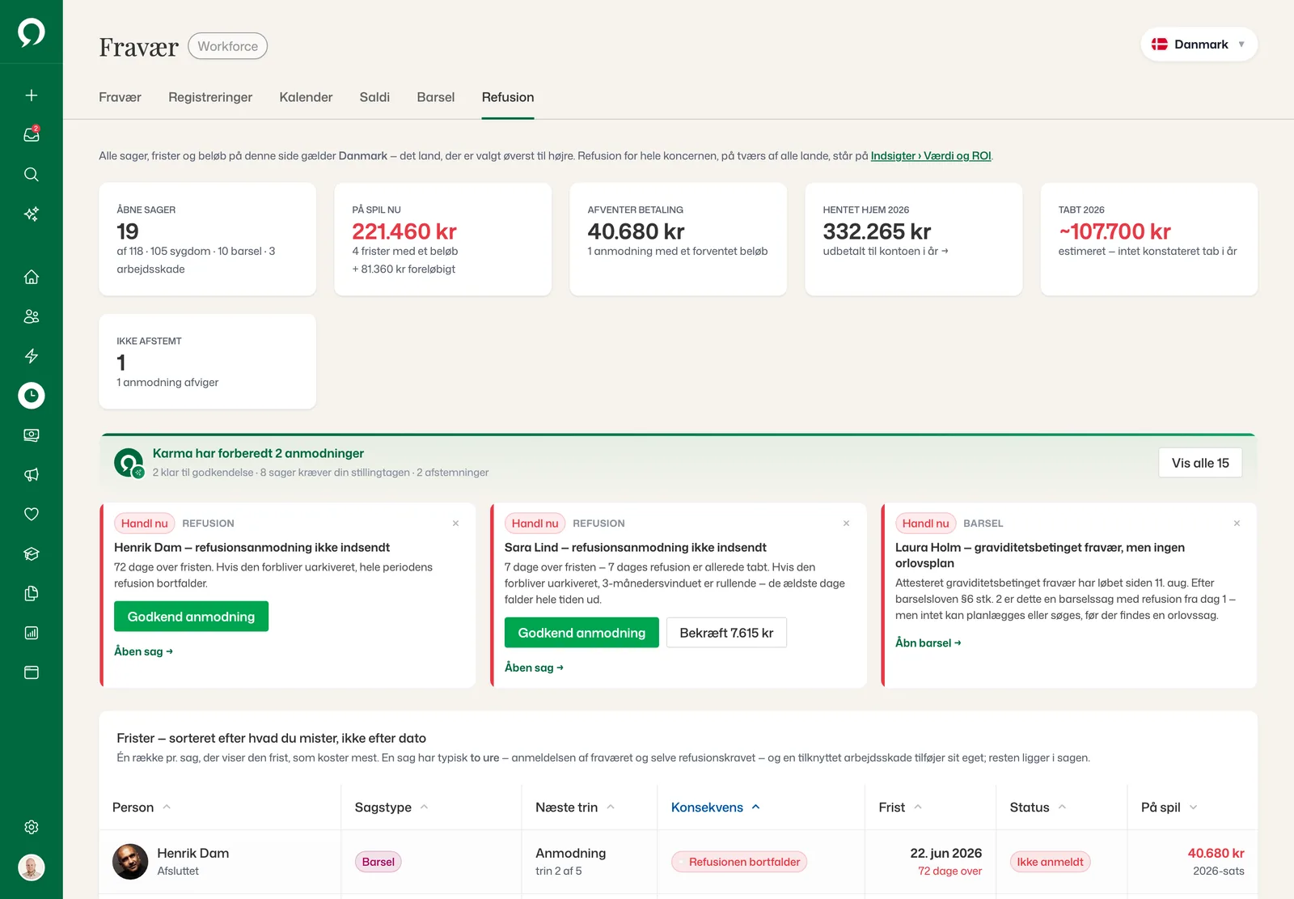1294x899 pixels.
Task: Open the documents icon in sidebar
Action: point(32,593)
